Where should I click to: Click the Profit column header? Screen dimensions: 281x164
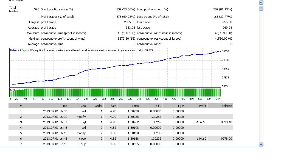point(196,106)
